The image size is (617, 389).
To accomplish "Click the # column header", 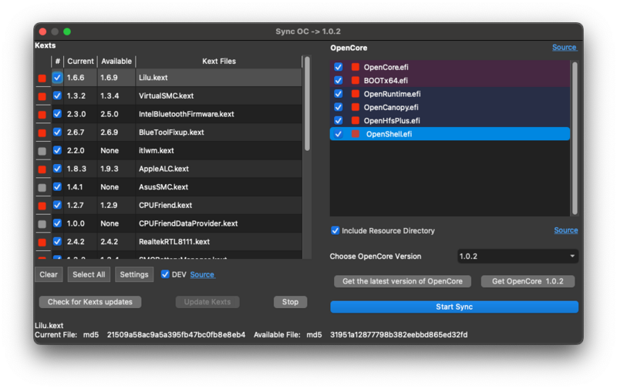I will 57,62.
